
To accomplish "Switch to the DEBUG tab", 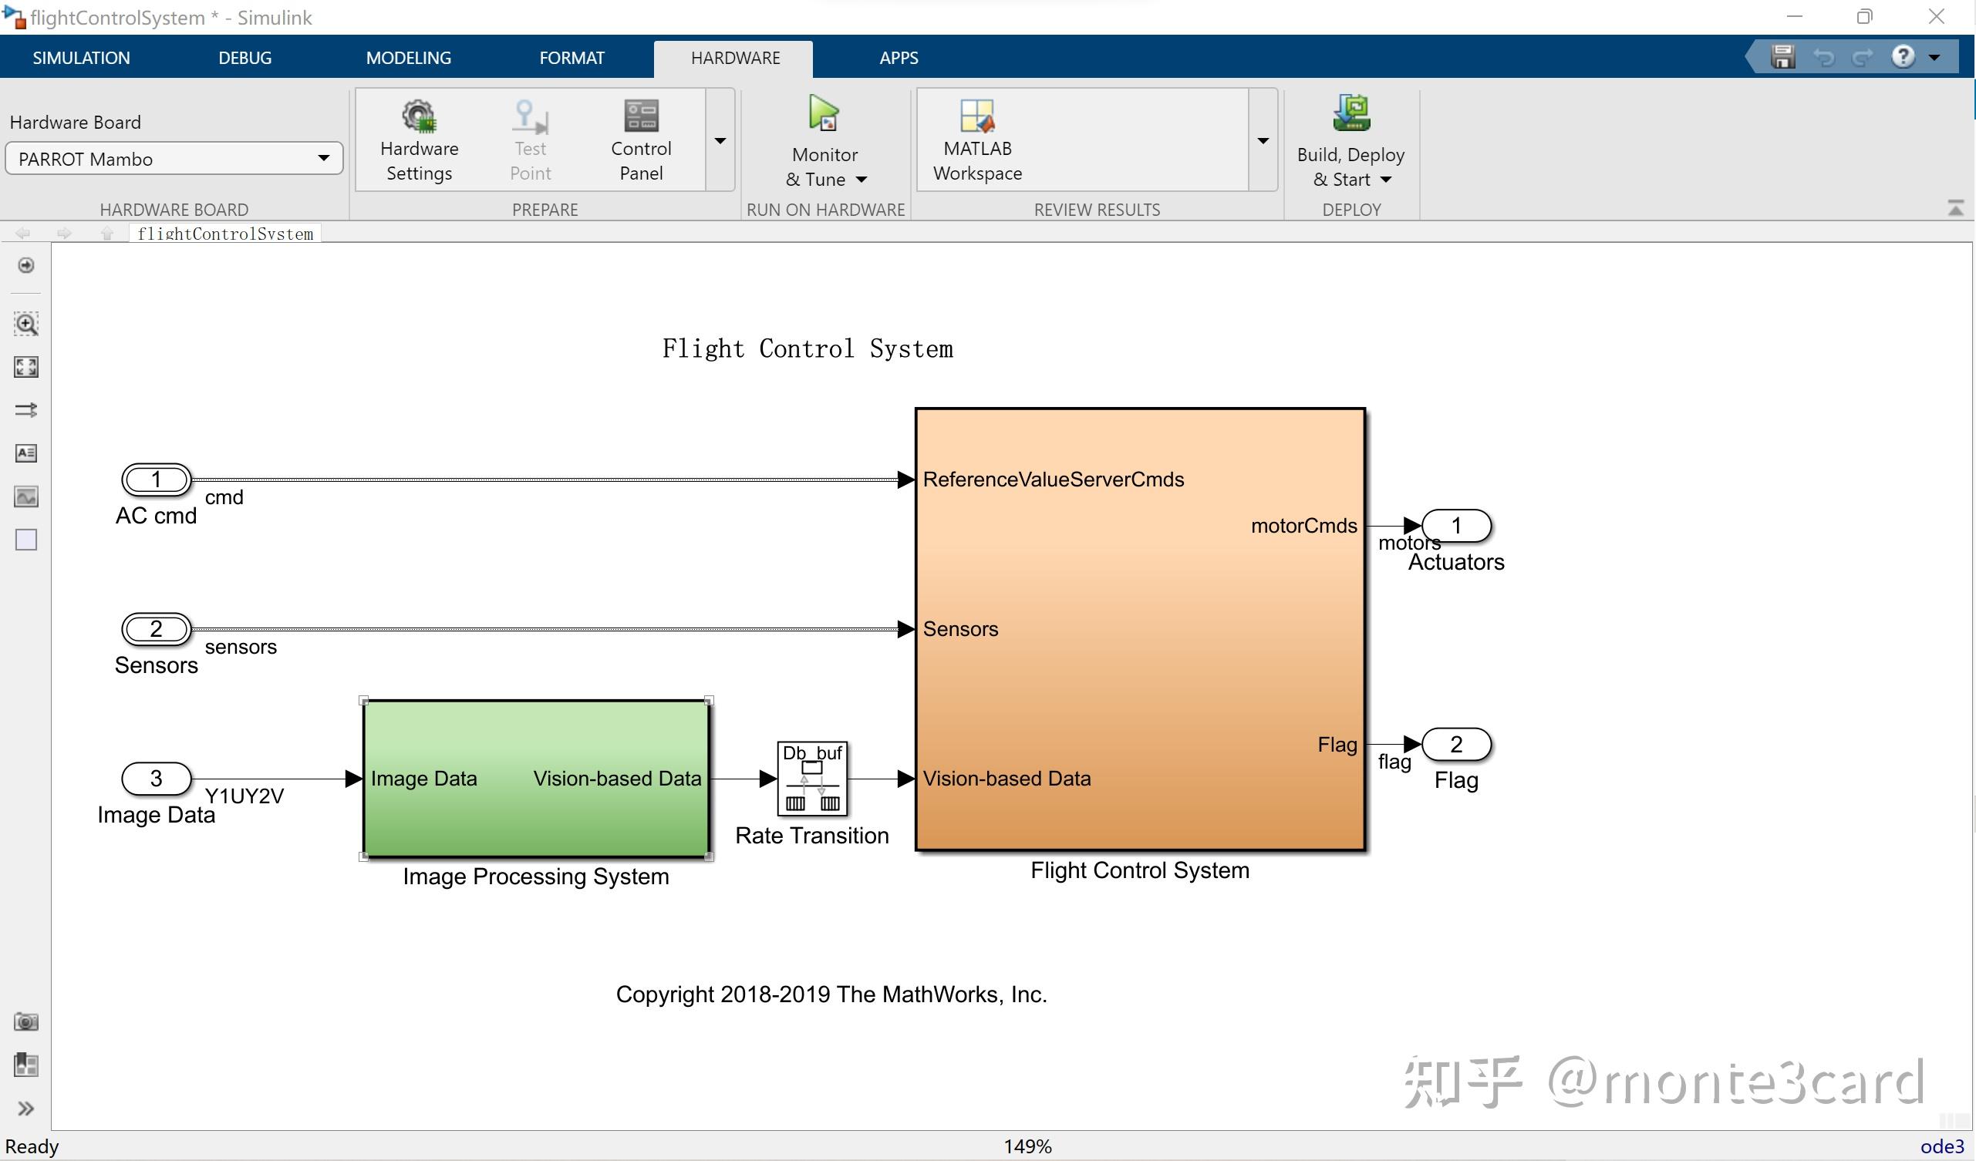I will 244,57.
